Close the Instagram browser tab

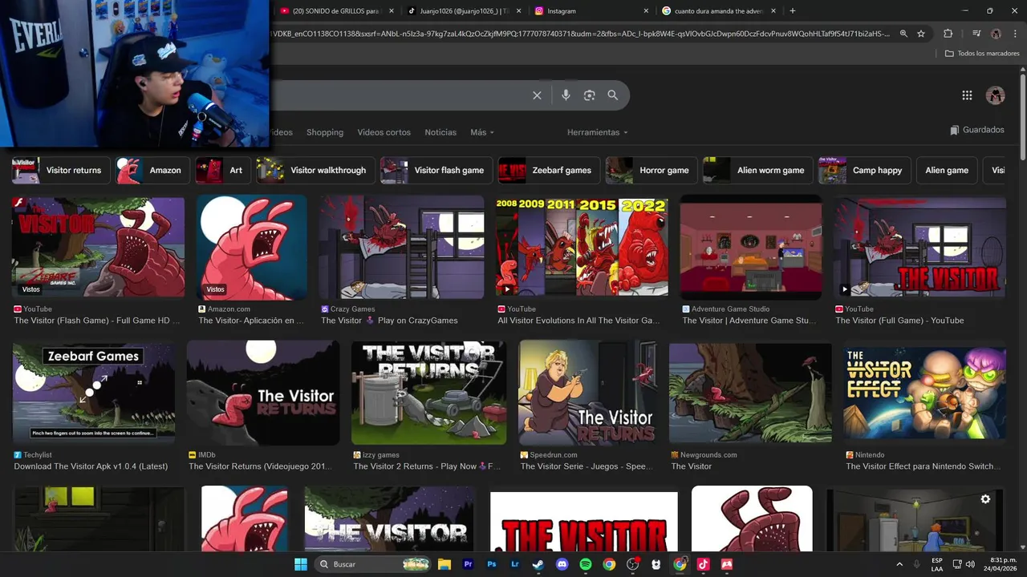[646, 11]
